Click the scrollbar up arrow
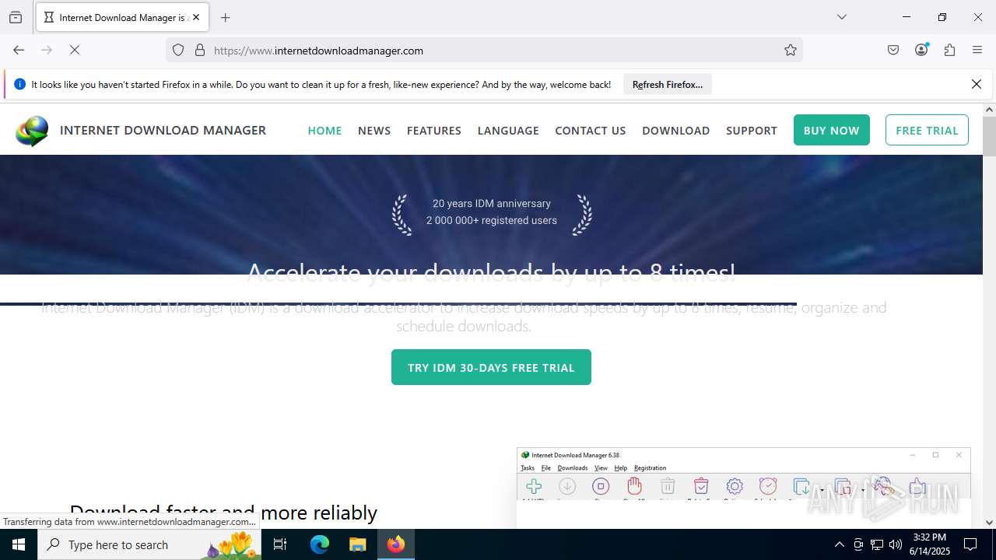The height and width of the screenshot is (560, 996). [989, 110]
